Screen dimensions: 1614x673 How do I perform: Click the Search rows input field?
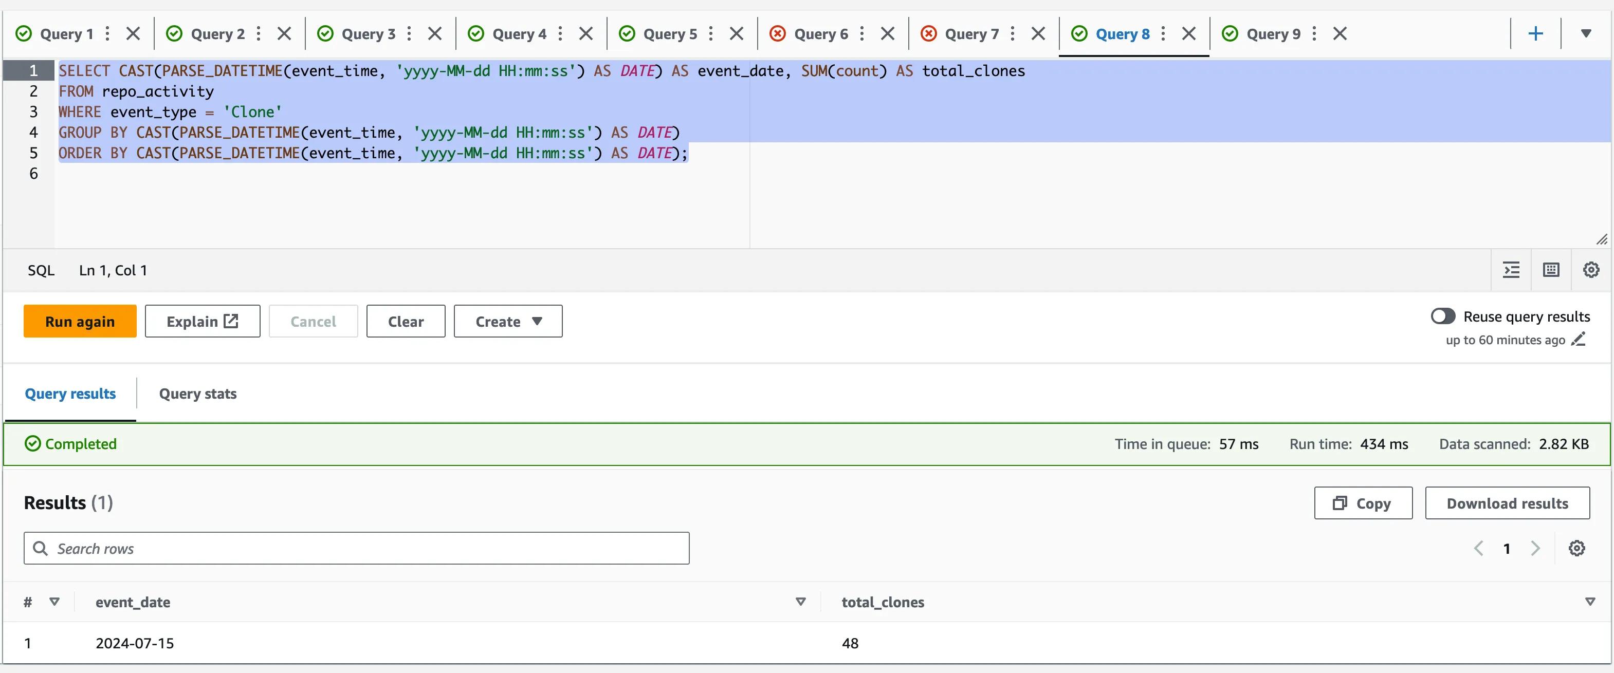356,548
